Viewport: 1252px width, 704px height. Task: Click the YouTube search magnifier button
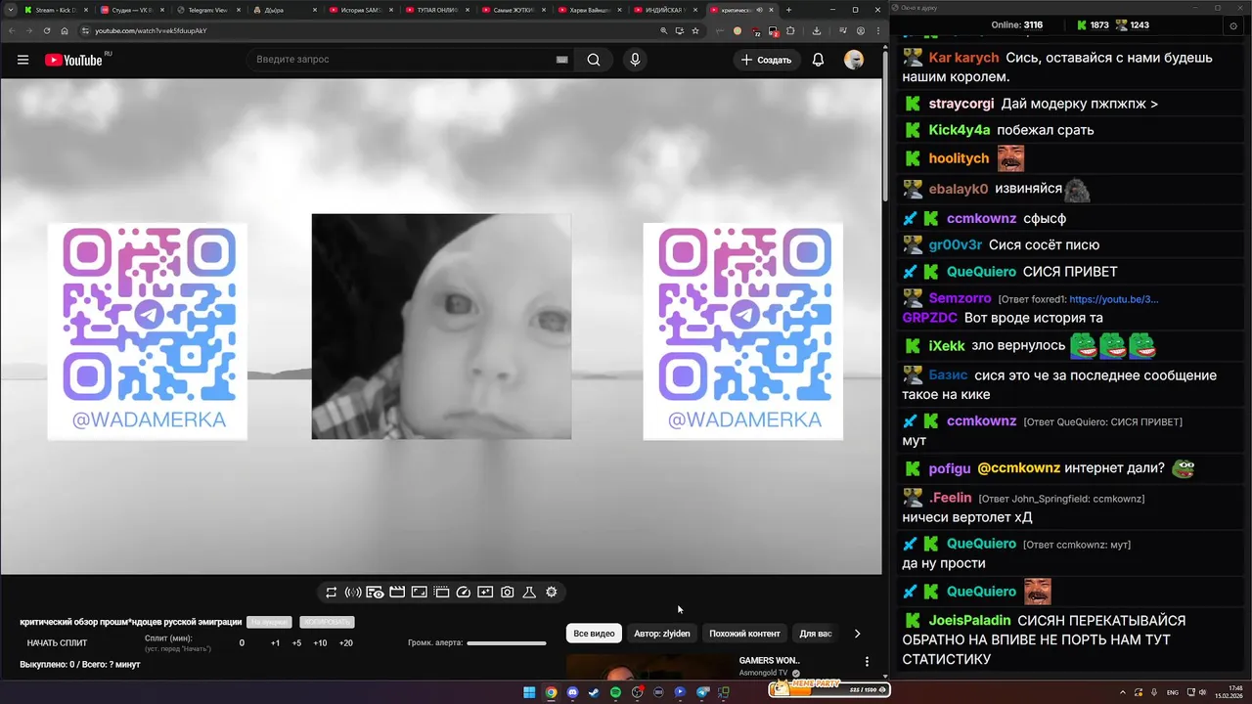tap(594, 60)
